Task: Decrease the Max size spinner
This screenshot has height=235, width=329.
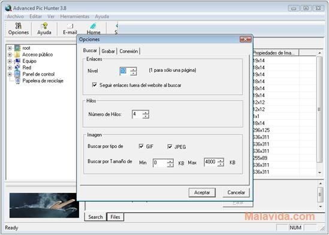Action: tap(221, 164)
